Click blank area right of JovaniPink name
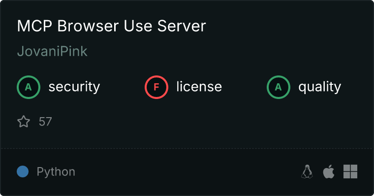The height and width of the screenshot is (196, 374). [221, 51]
